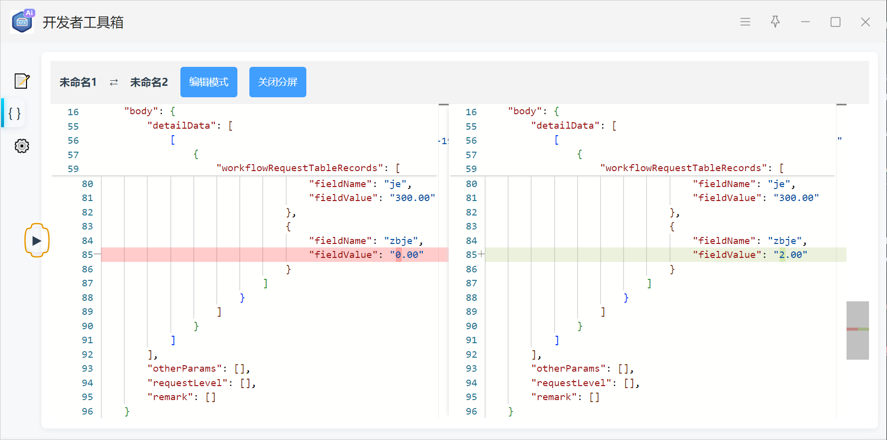Image resolution: width=887 pixels, height=440 pixels.
Task: Click "je" field name in right pane
Action: 779,184
